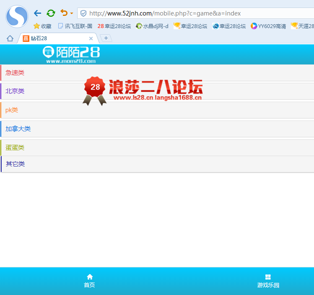
Task: Click the browser home page icon
Action: pyautogui.click(x=10, y=38)
